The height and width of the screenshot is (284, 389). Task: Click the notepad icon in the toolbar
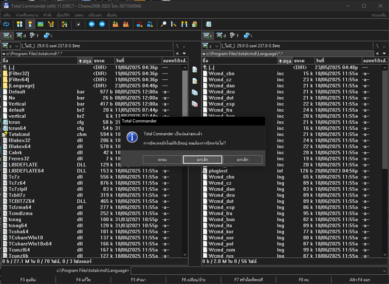tap(208, 24)
